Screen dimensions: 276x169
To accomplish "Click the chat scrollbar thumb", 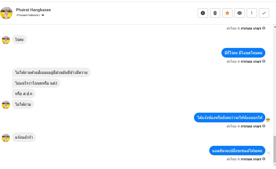I will [x=274, y=149].
